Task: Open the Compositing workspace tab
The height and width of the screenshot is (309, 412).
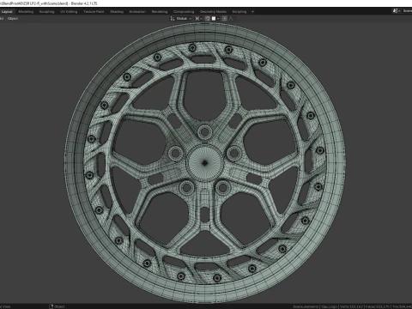Action: pyautogui.click(x=184, y=12)
